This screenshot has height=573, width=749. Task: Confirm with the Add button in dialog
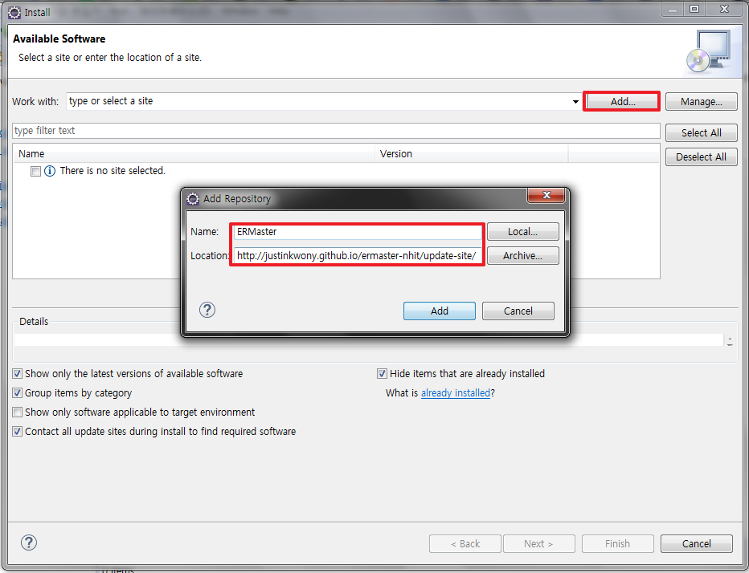coord(439,311)
